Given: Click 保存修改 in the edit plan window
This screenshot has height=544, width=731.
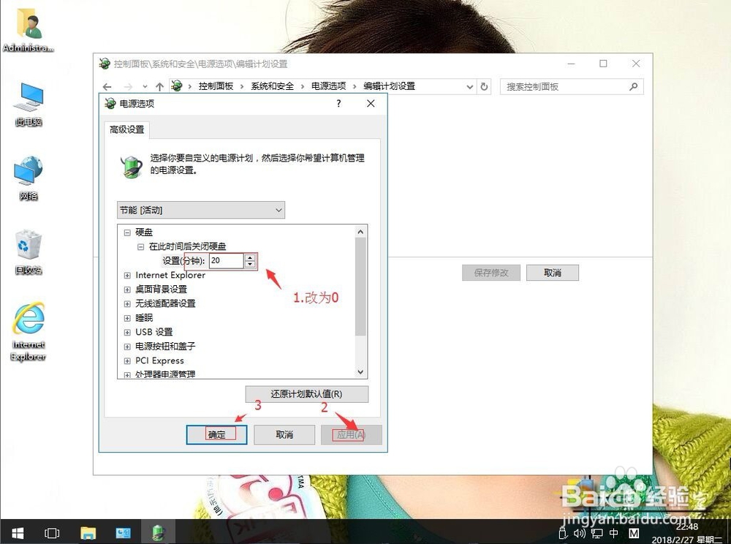Looking at the screenshot, I should click(491, 273).
